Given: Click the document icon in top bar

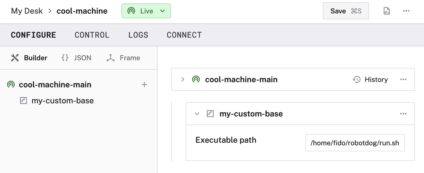Looking at the screenshot, I should tap(386, 11).
